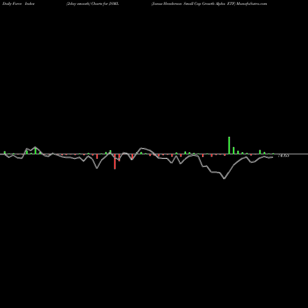Click the 'Daily Force Index' title text
Viewport: 308px width, 308px height.
click(18, 4)
